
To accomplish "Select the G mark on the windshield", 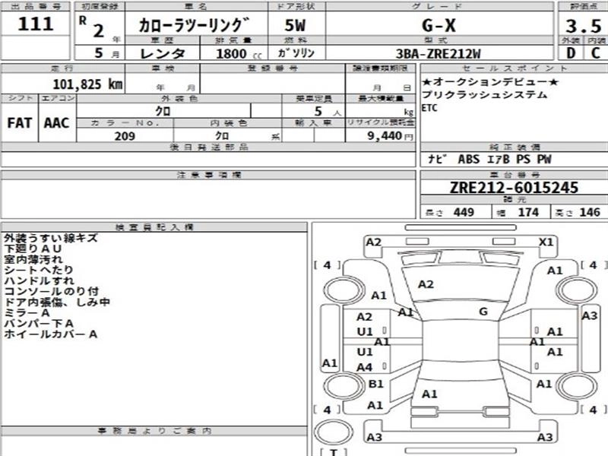I will click(483, 312).
